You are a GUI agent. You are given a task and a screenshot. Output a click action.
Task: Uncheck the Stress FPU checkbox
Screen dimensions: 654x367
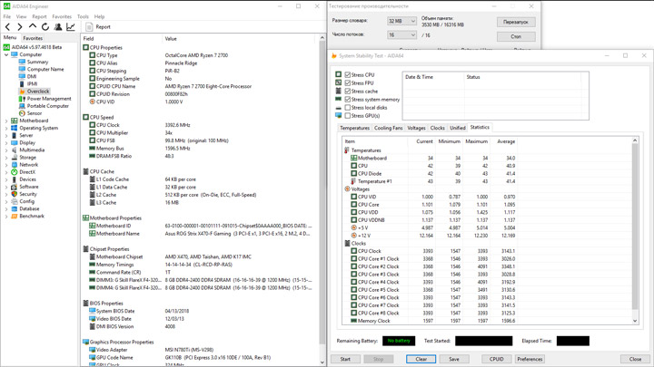348,83
